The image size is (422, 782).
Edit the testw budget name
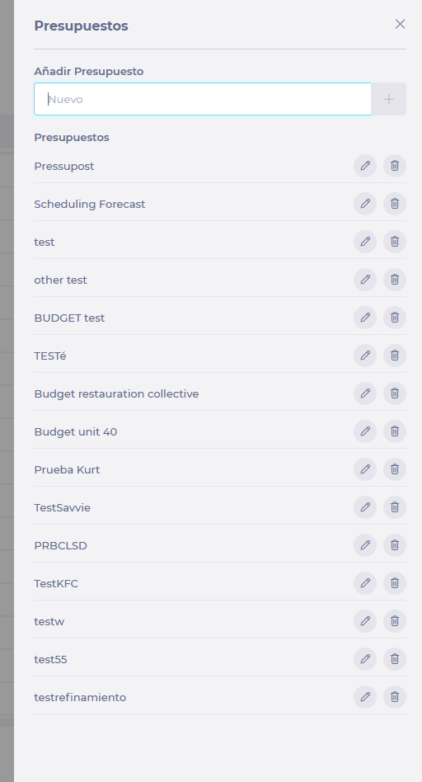(365, 621)
